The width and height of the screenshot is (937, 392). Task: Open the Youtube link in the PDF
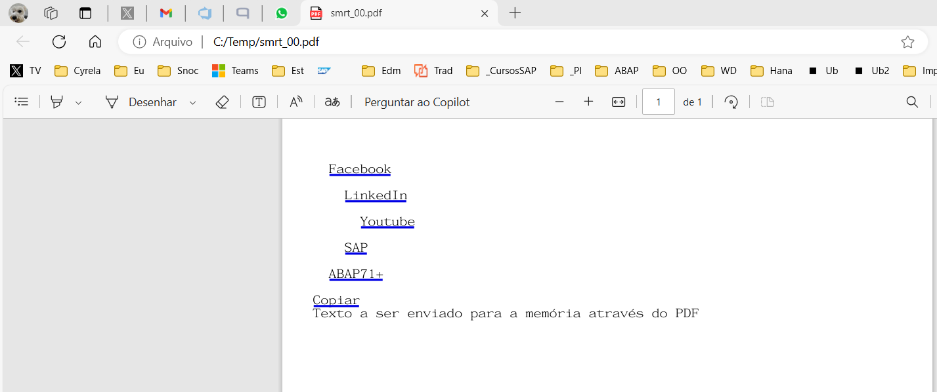coord(387,222)
